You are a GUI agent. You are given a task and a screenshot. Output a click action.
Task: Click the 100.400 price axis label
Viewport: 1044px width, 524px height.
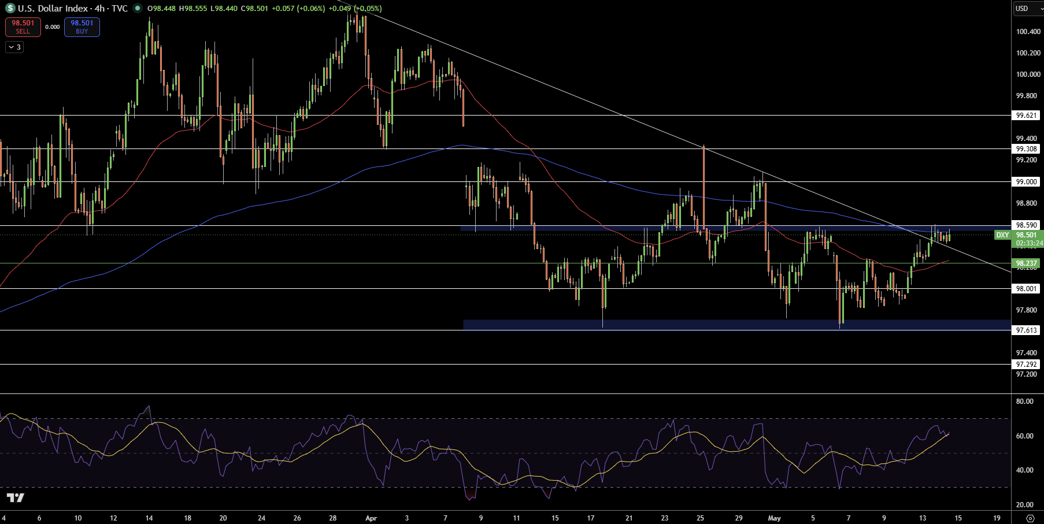[x=1028, y=32]
